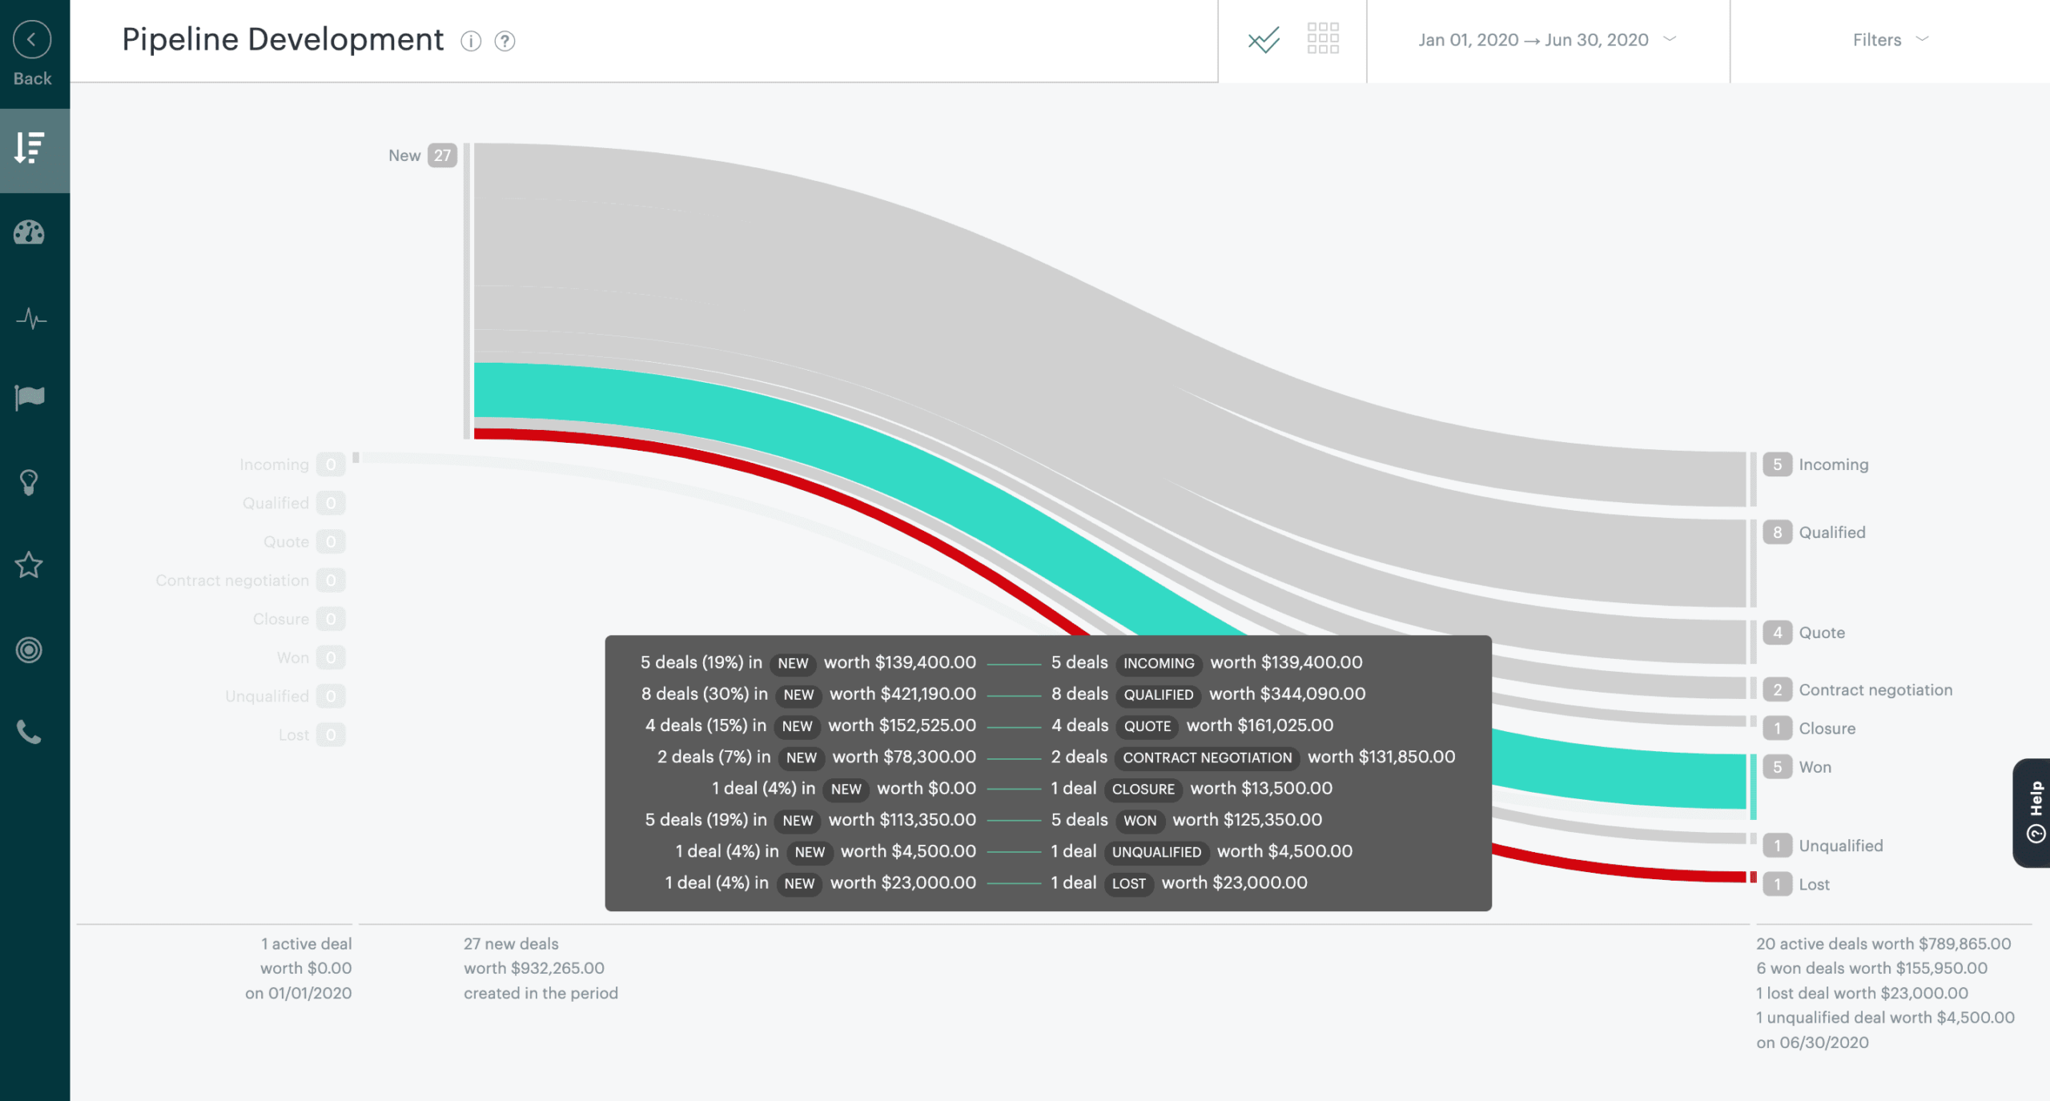Expand the Pipeline Development info tooltip
Image resolution: width=2050 pixels, height=1101 pixels.
(x=472, y=39)
